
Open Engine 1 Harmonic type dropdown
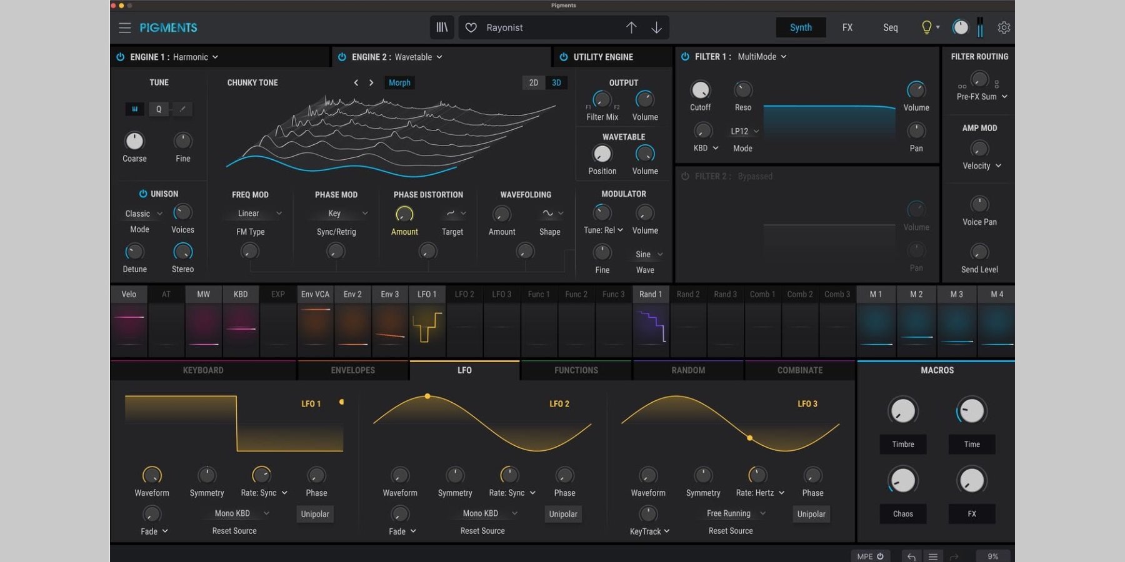[x=196, y=57]
